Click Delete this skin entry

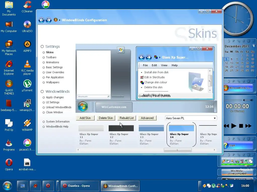pyautogui.click(x=153, y=87)
